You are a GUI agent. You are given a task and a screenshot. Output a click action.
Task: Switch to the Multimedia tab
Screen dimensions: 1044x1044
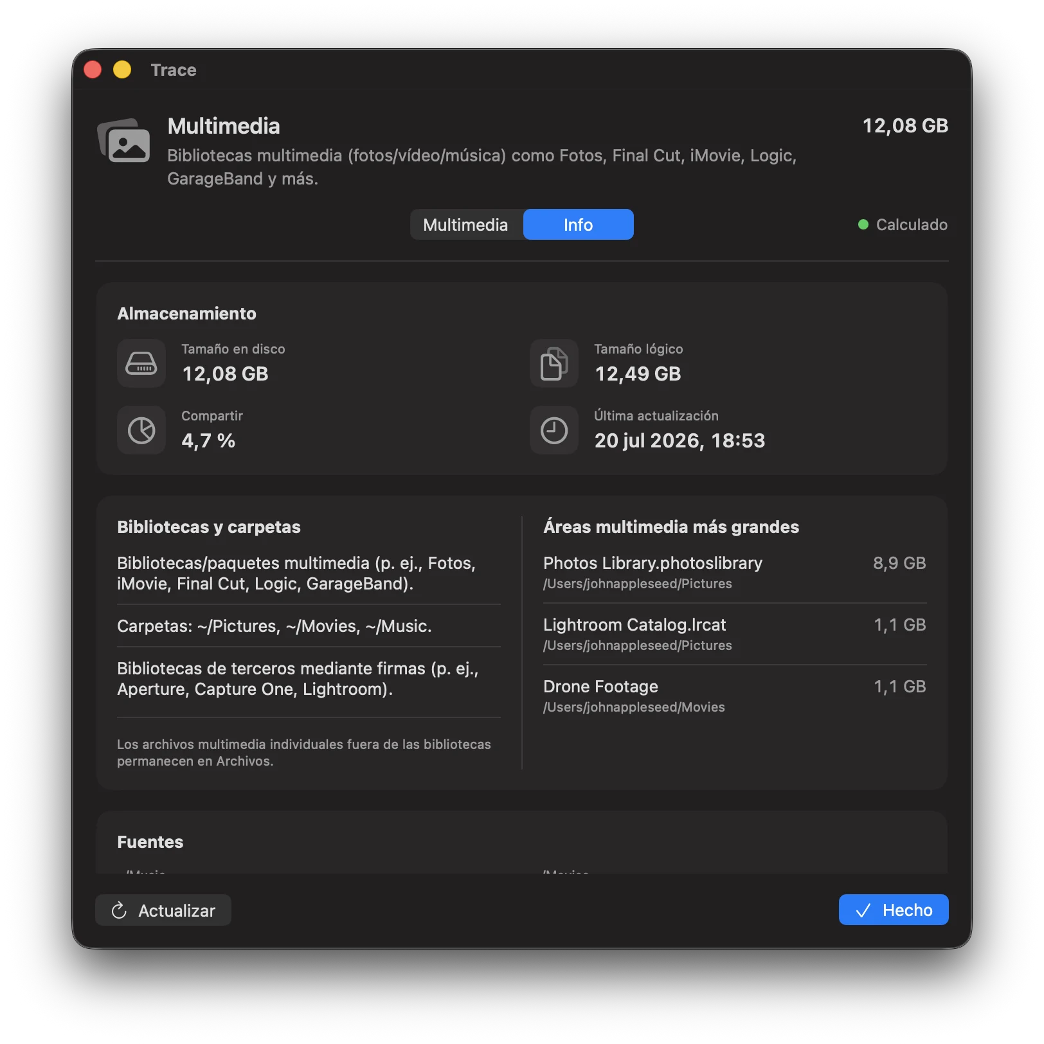click(x=466, y=224)
